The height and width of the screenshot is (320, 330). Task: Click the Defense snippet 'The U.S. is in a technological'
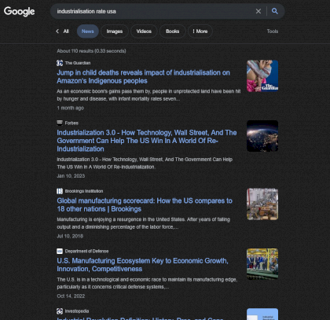coord(147,283)
